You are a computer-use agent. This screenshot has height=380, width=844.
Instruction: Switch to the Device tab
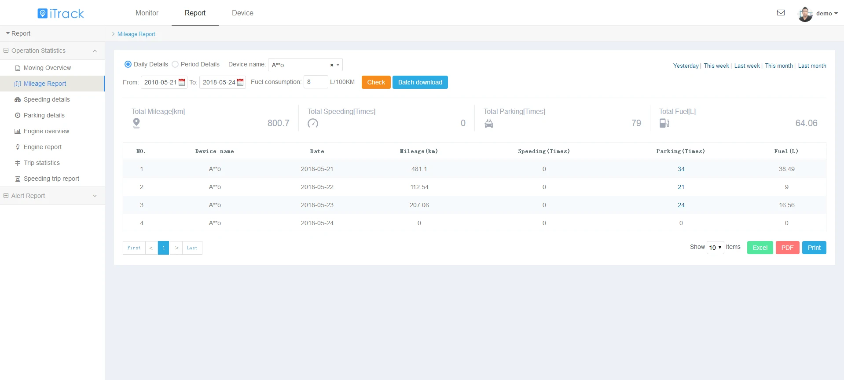pos(242,13)
